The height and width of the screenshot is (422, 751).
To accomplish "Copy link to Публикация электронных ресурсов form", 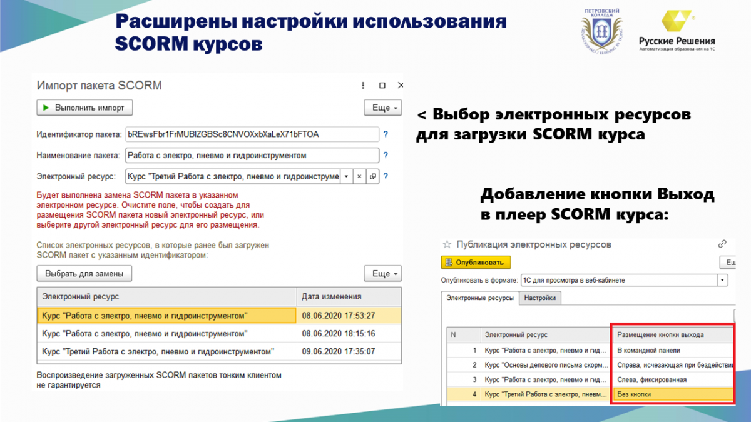I will [x=722, y=244].
